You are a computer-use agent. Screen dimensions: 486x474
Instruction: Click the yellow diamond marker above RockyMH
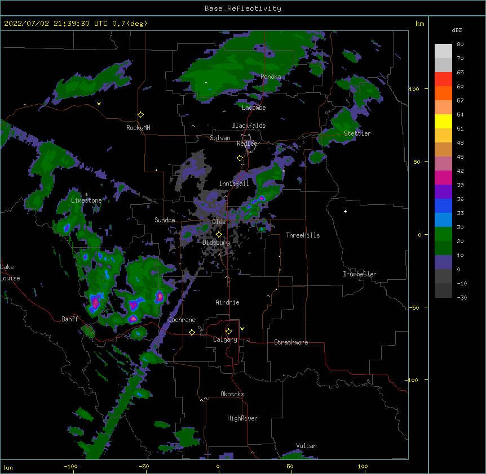coord(141,115)
